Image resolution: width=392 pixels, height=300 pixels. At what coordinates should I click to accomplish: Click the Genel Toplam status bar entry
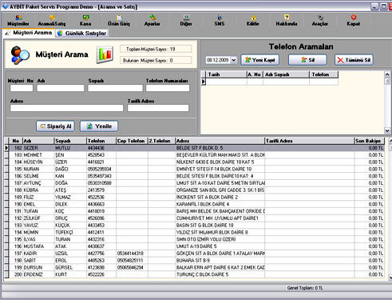(x=305, y=288)
